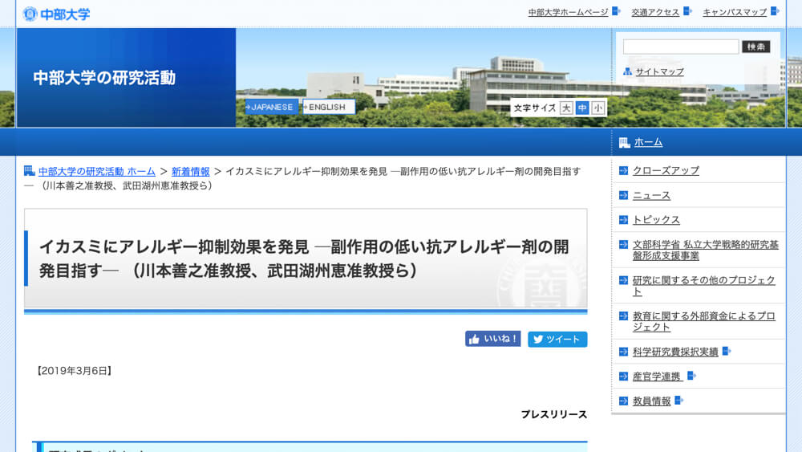
Task: Click the sitemap icon
Action: pos(628,72)
